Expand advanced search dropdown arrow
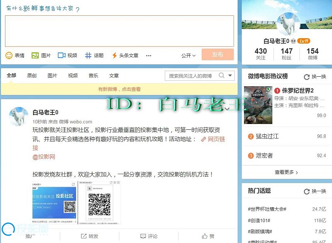Viewport: 332px width, 243px height. (x=230, y=75)
